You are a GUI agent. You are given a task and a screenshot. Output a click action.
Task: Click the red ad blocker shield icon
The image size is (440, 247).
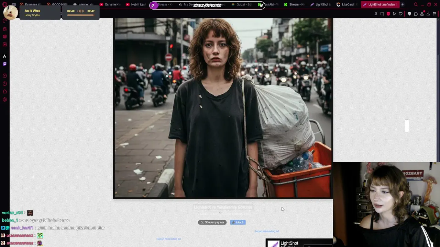pyautogui.click(x=388, y=14)
